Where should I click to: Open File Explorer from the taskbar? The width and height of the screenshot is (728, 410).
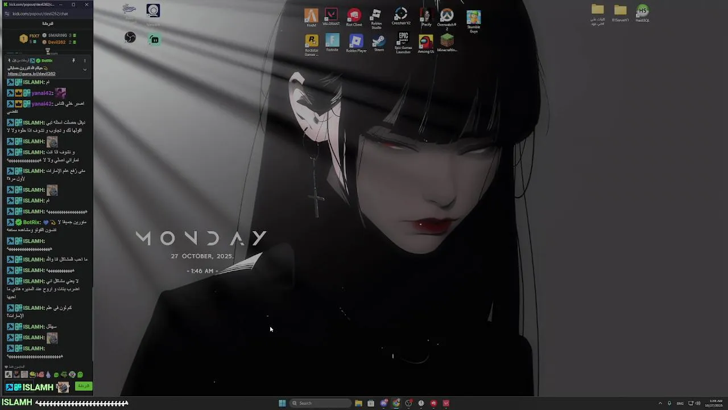[358, 403]
